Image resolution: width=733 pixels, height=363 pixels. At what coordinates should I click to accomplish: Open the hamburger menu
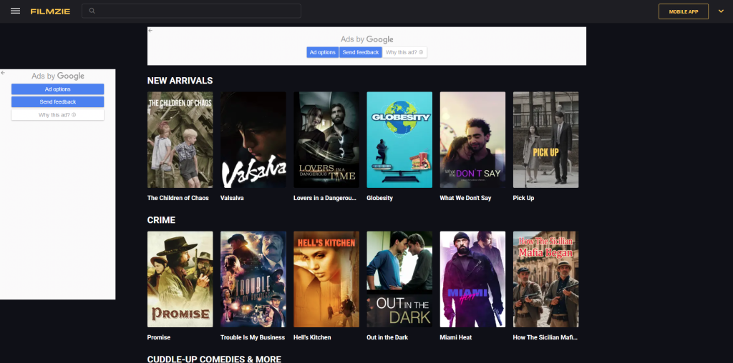point(15,11)
